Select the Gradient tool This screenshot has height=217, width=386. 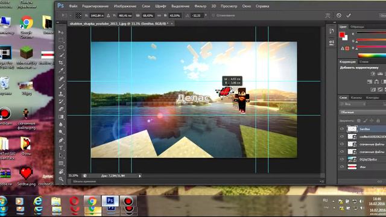pos(61,116)
